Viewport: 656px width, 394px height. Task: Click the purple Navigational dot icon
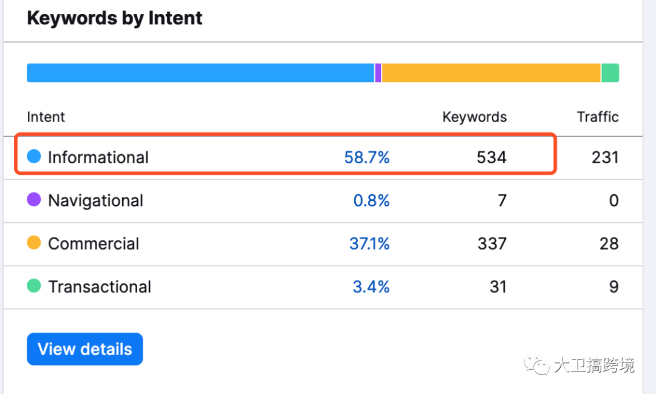tap(34, 200)
